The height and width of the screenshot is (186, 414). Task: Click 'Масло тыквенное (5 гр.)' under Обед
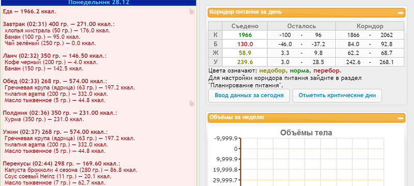[x=55, y=100]
